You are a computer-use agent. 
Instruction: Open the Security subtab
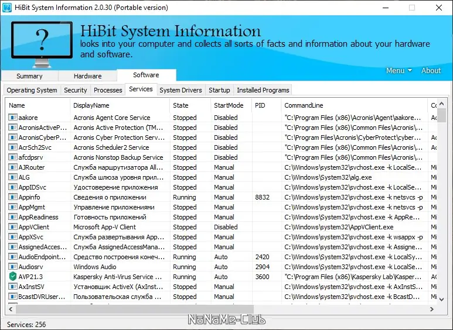point(76,90)
